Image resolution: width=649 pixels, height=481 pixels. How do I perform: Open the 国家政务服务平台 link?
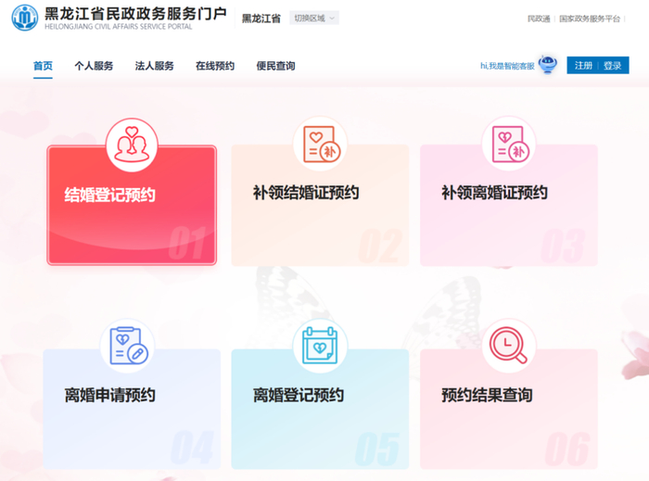pos(590,19)
